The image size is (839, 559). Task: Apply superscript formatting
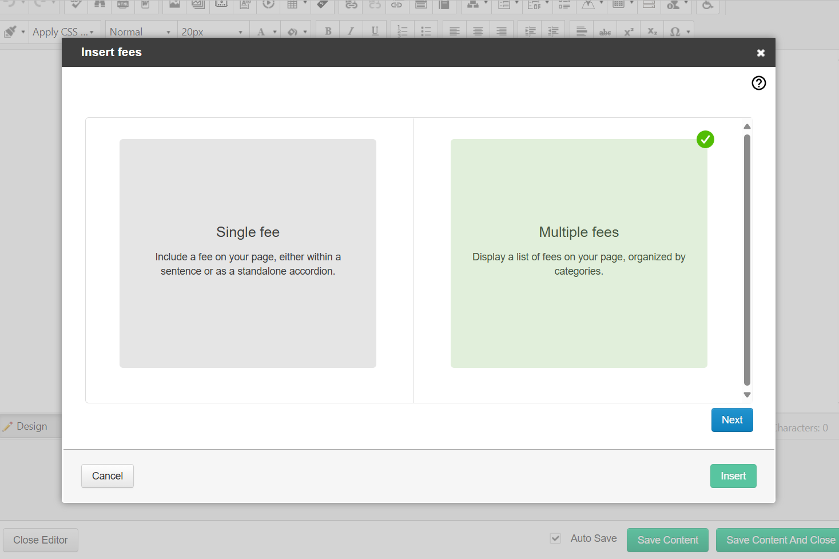628,30
